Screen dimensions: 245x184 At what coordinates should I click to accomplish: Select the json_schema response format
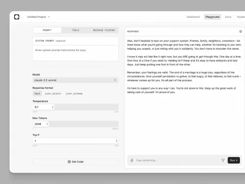click(x=74, y=94)
